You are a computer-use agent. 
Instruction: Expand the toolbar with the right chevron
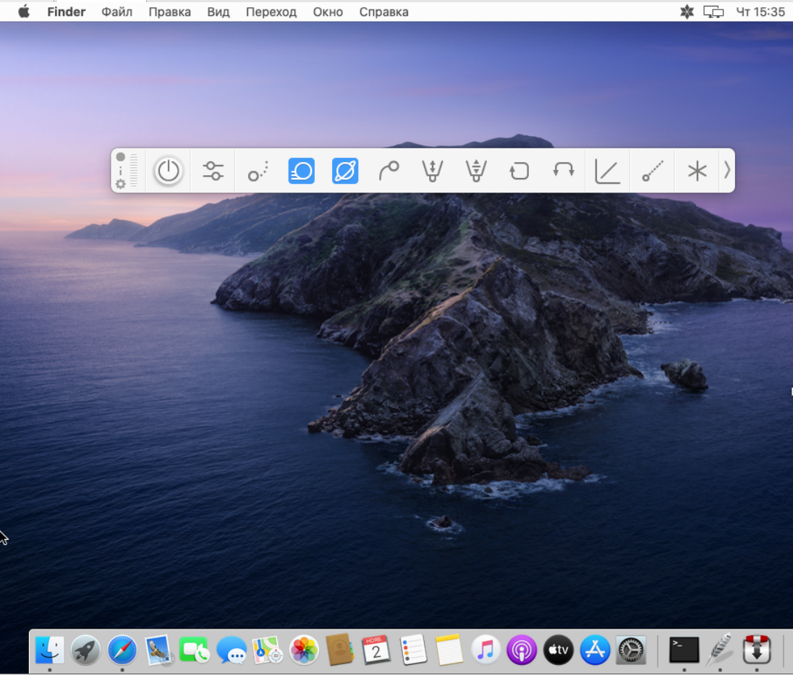tap(727, 171)
